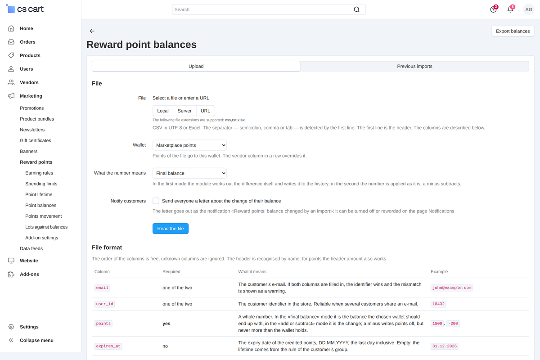Click the Vendors people icon

tap(11, 82)
